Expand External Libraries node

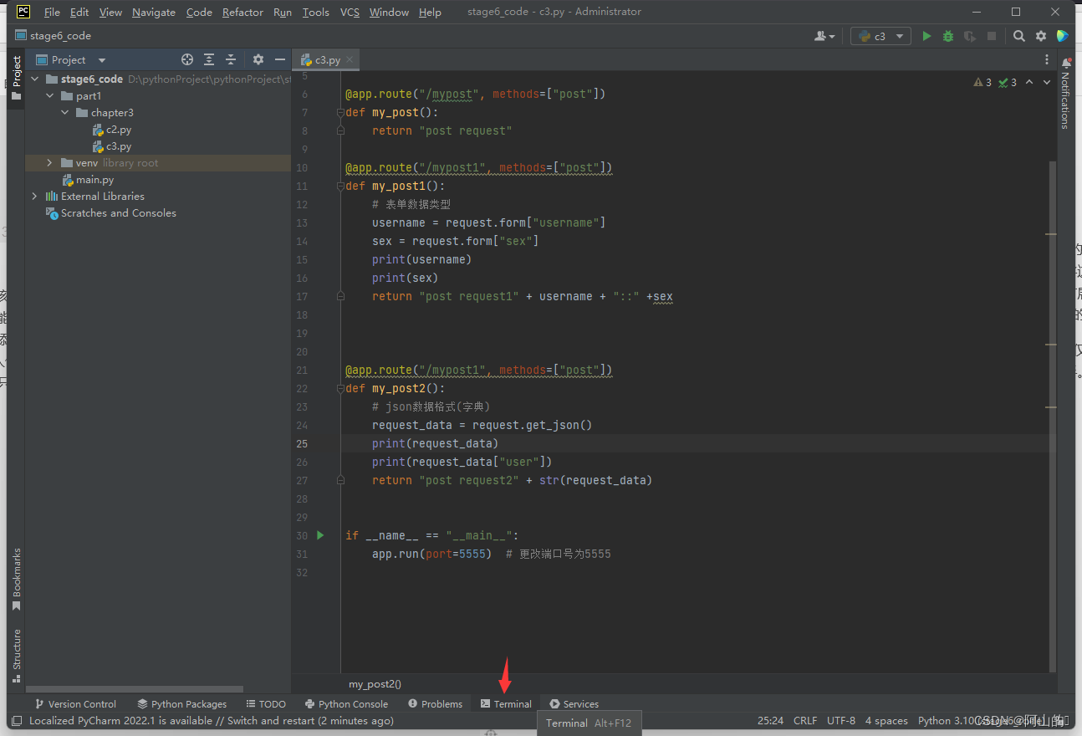(x=35, y=197)
